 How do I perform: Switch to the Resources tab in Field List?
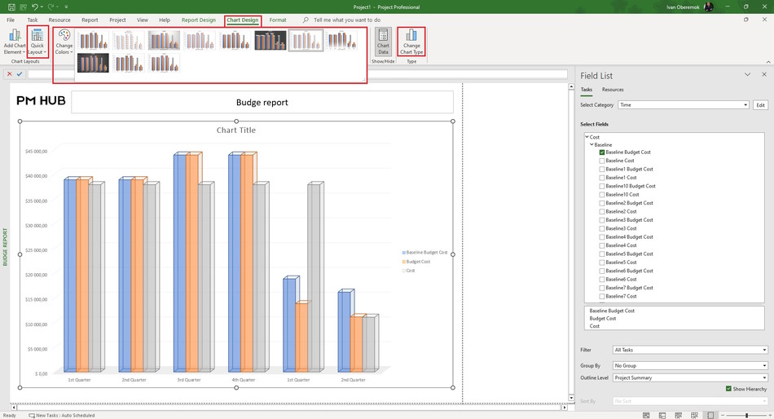pyautogui.click(x=613, y=90)
